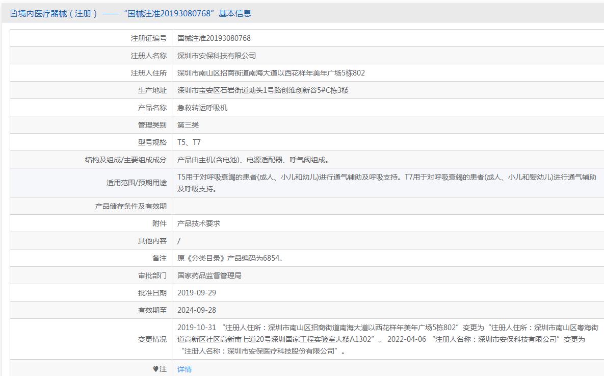Select change record text starting 2019-10-31

pos(388,339)
